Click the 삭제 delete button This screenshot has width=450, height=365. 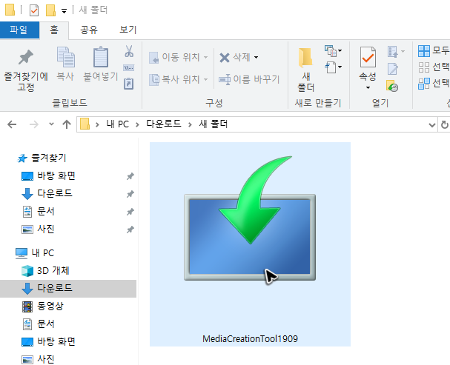coord(235,57)
